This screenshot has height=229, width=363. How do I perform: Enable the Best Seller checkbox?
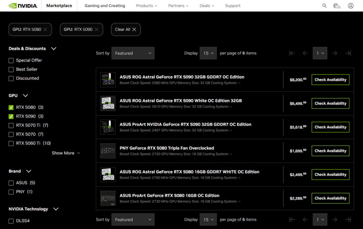(x=11, y=69)
